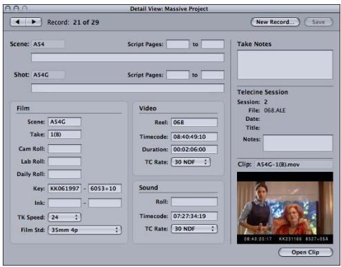The height and width of the screenshot is (267, 341).
Task: Click the Film section heading
Action: tap(23, 108)
